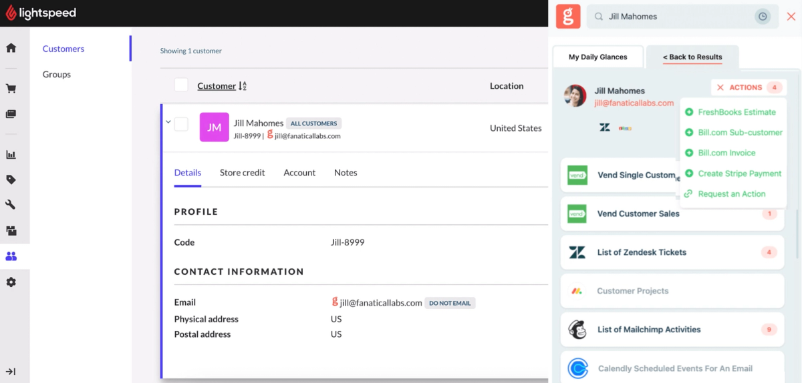
Task: Click badge 9 on Mailchimp Activities
Action: (769, 330)
